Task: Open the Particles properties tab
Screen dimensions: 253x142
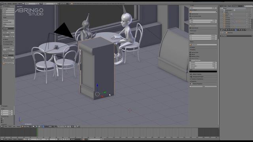Action: [x=243, y=30]
